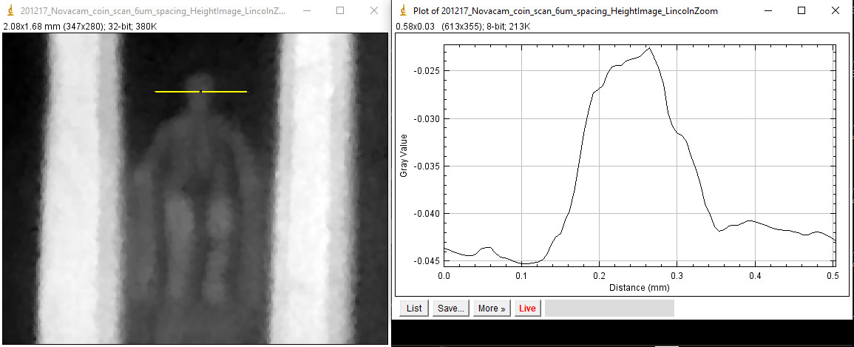Close the Plot window
Screen dimensions: 854x347
pos(836,10)
